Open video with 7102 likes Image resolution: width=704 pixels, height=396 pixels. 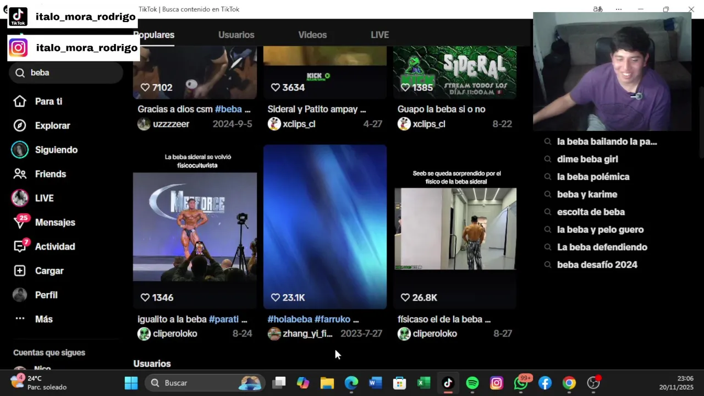(x=195, y=71)
